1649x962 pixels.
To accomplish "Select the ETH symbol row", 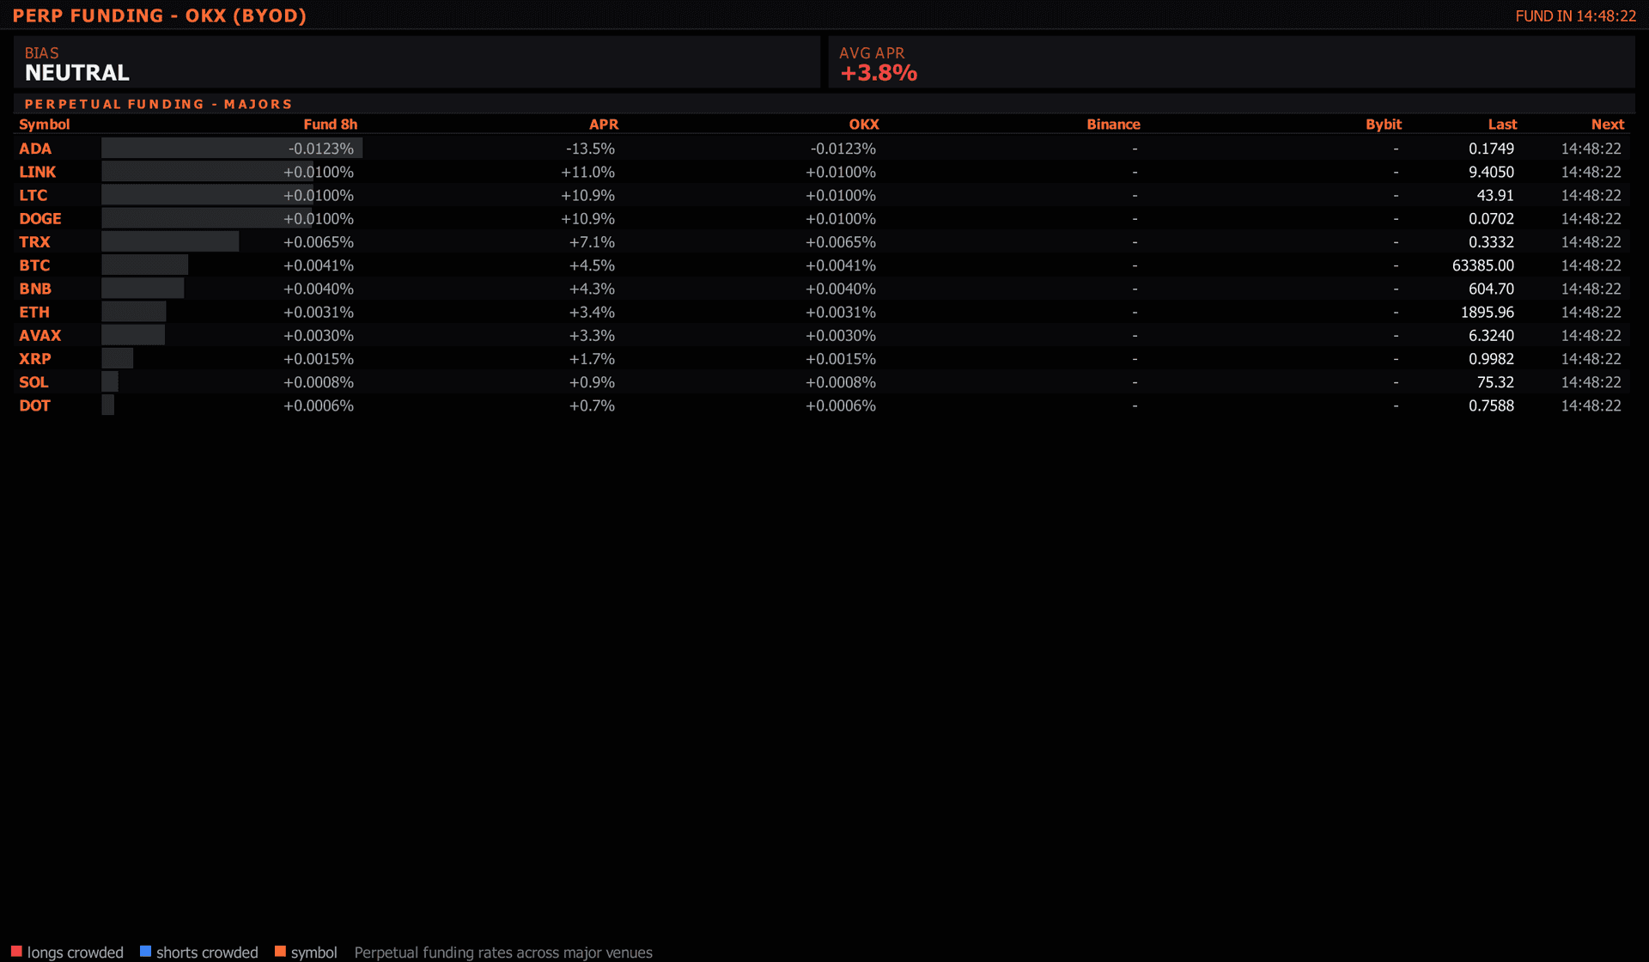I will pyautogui.click(x=822, y=312).
